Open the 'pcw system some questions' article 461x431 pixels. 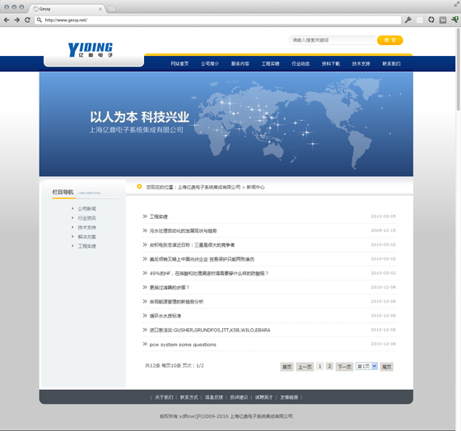pyautogui.click(x=183, y=345)
